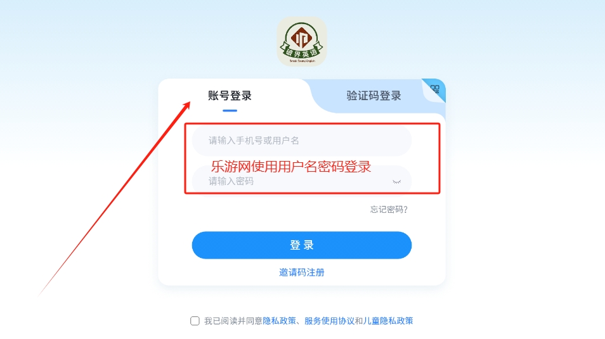The image size is (605, 339).
Task: Click the 我已阅读并同意 label text
Action: [233, 321]
